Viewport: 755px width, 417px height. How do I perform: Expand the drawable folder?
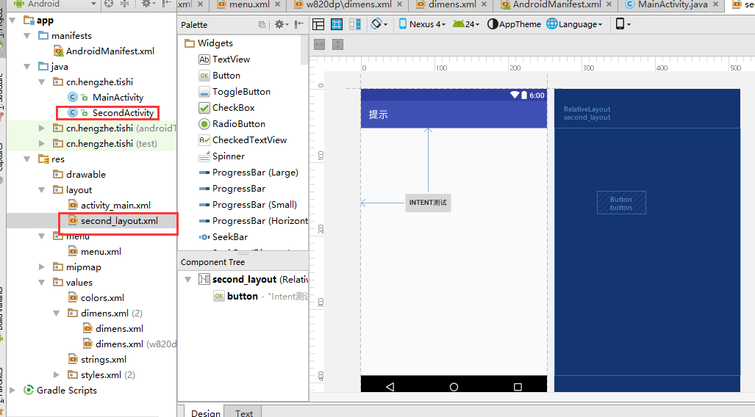(85, 175)
